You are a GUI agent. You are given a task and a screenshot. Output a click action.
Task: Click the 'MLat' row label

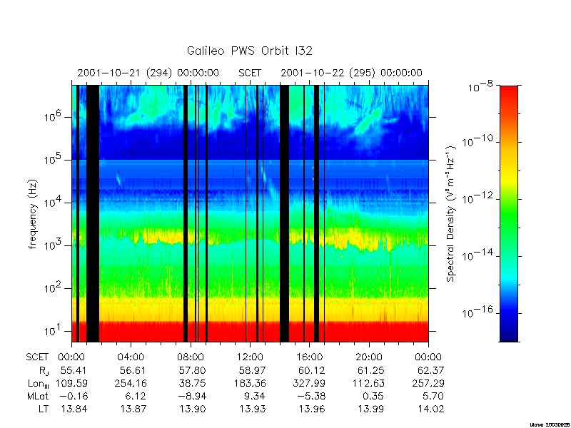pyautogui.click(x=38, y=396)
